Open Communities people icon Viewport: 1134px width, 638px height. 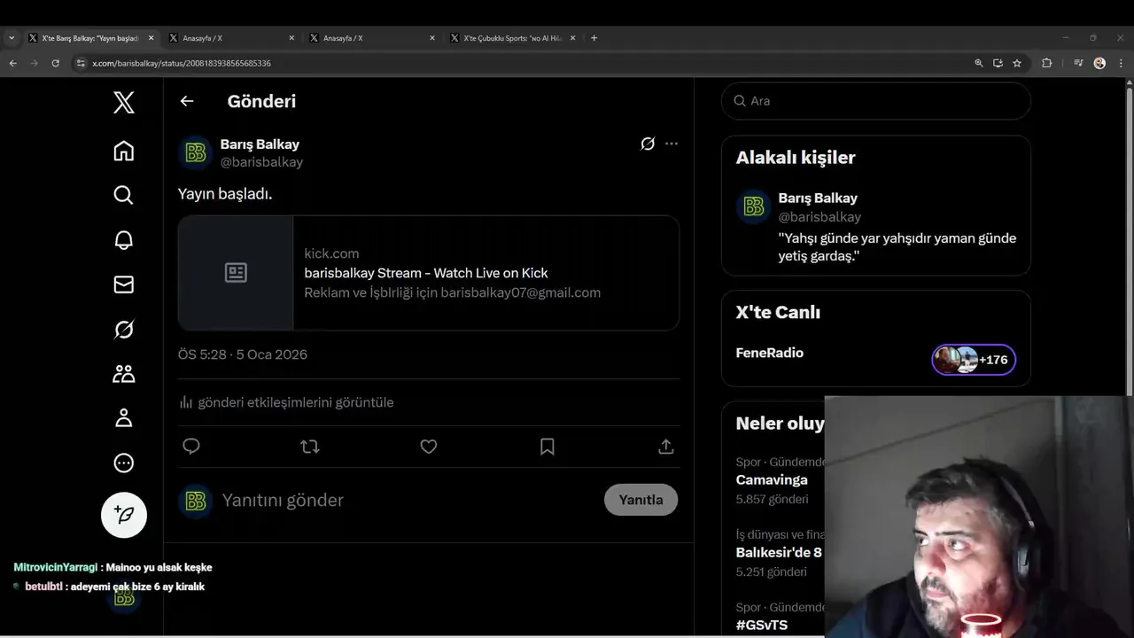tap(124, 374)
